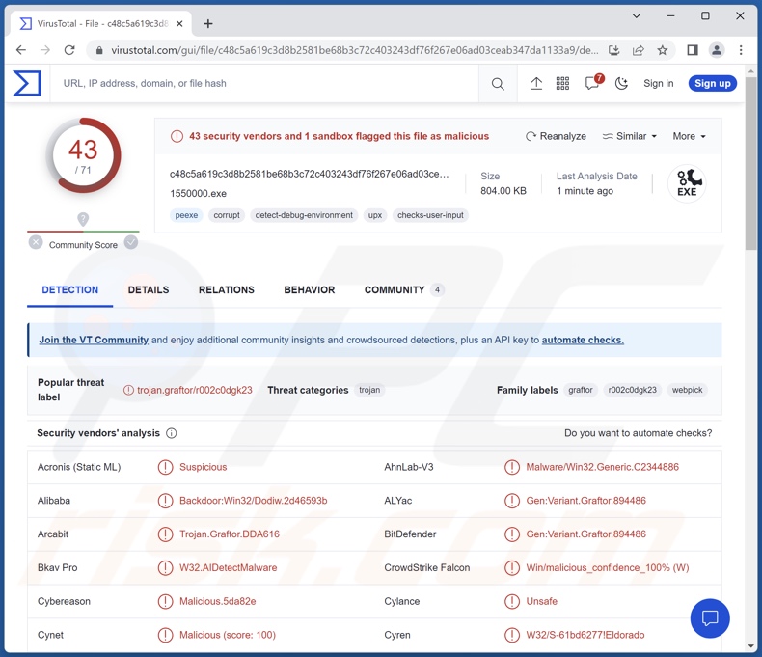The width and height of the screenshot is (762, 657).
Task: Click the install app icon in address bar
Action: 614,50
